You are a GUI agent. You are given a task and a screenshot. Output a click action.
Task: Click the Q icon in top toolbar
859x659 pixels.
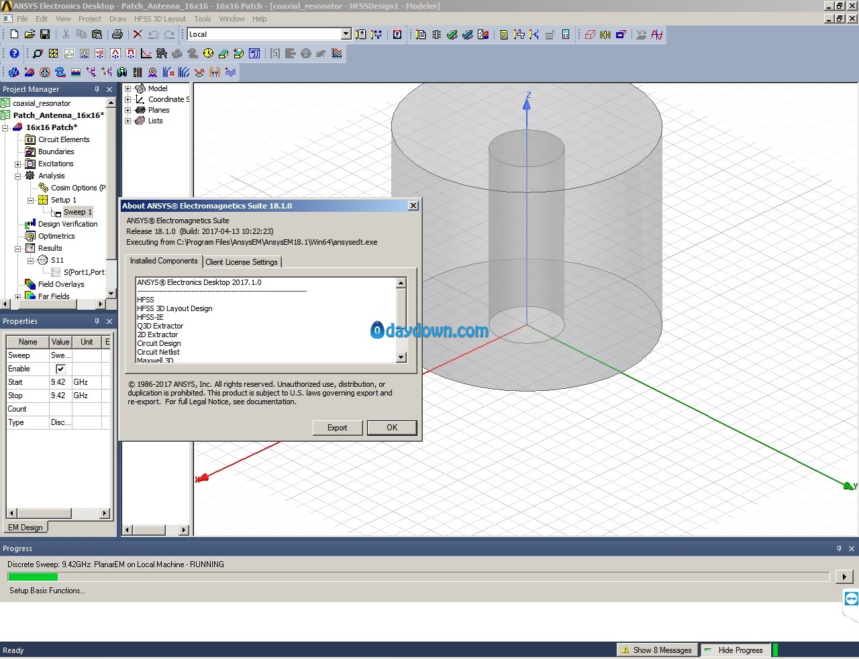tap(397, 34)
